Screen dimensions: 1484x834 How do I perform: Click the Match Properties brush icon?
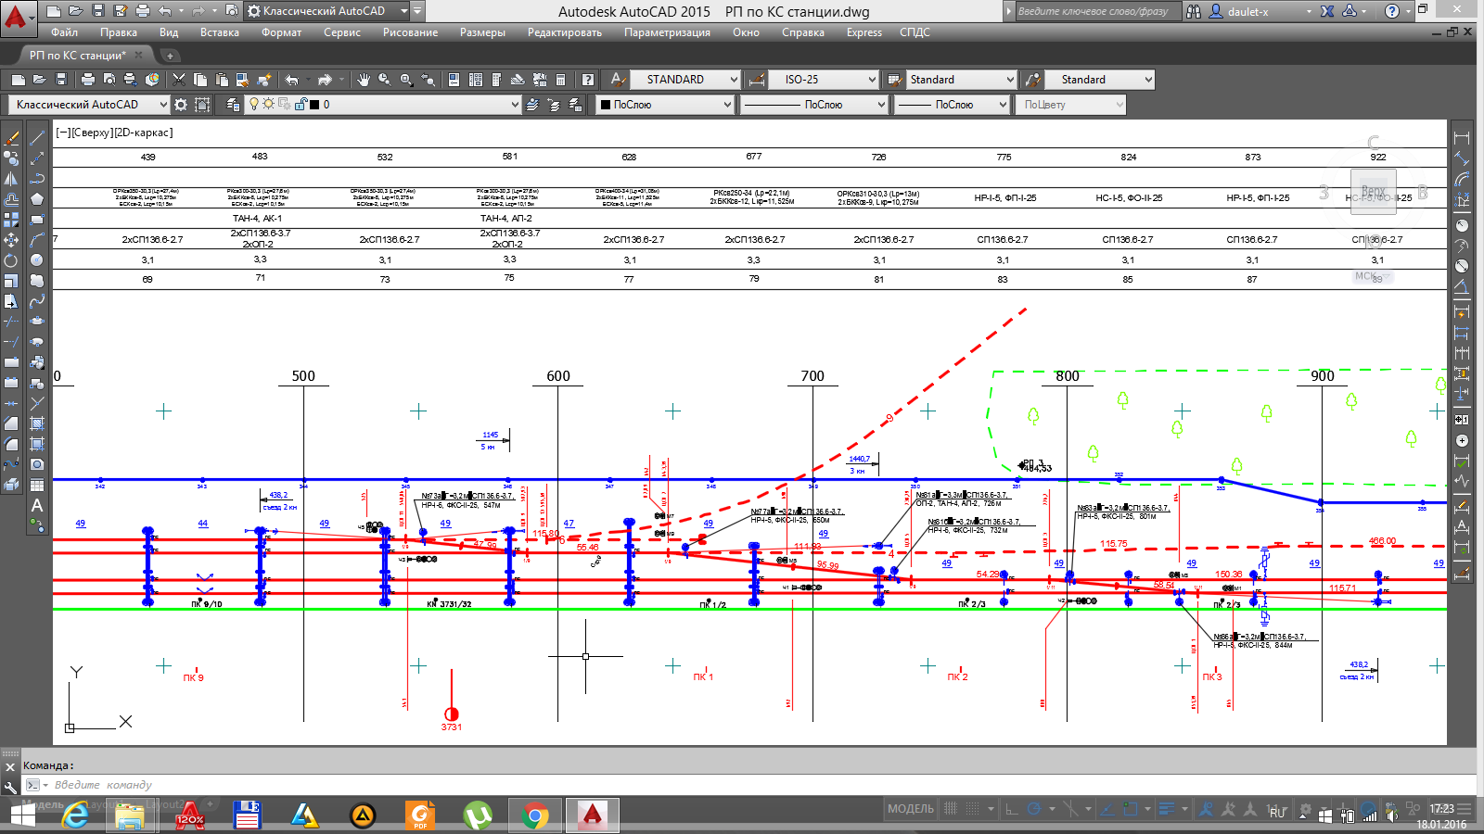(242, 80)
